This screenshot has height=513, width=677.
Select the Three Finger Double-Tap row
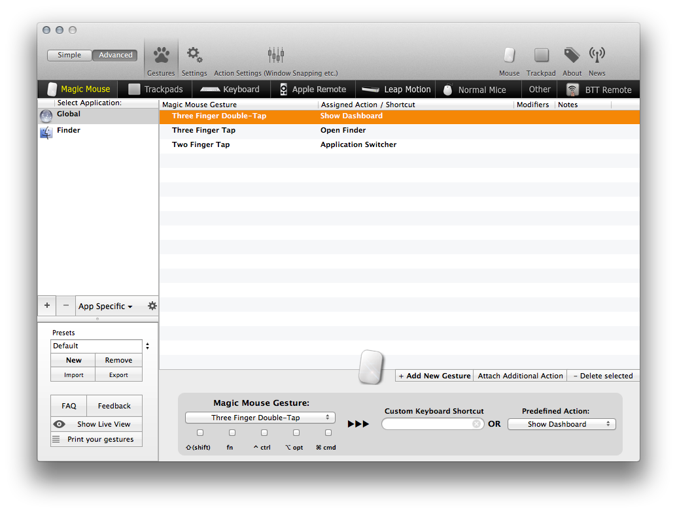400,116
